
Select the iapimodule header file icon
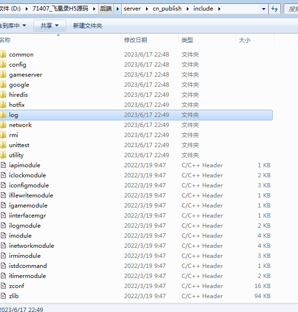(3, 165)
